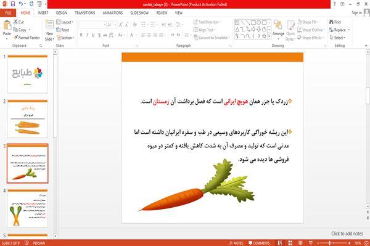Switch to Slide Sorter view icon in status bar
The height and width of the screenshot is (246, 370).
(290, 243)
